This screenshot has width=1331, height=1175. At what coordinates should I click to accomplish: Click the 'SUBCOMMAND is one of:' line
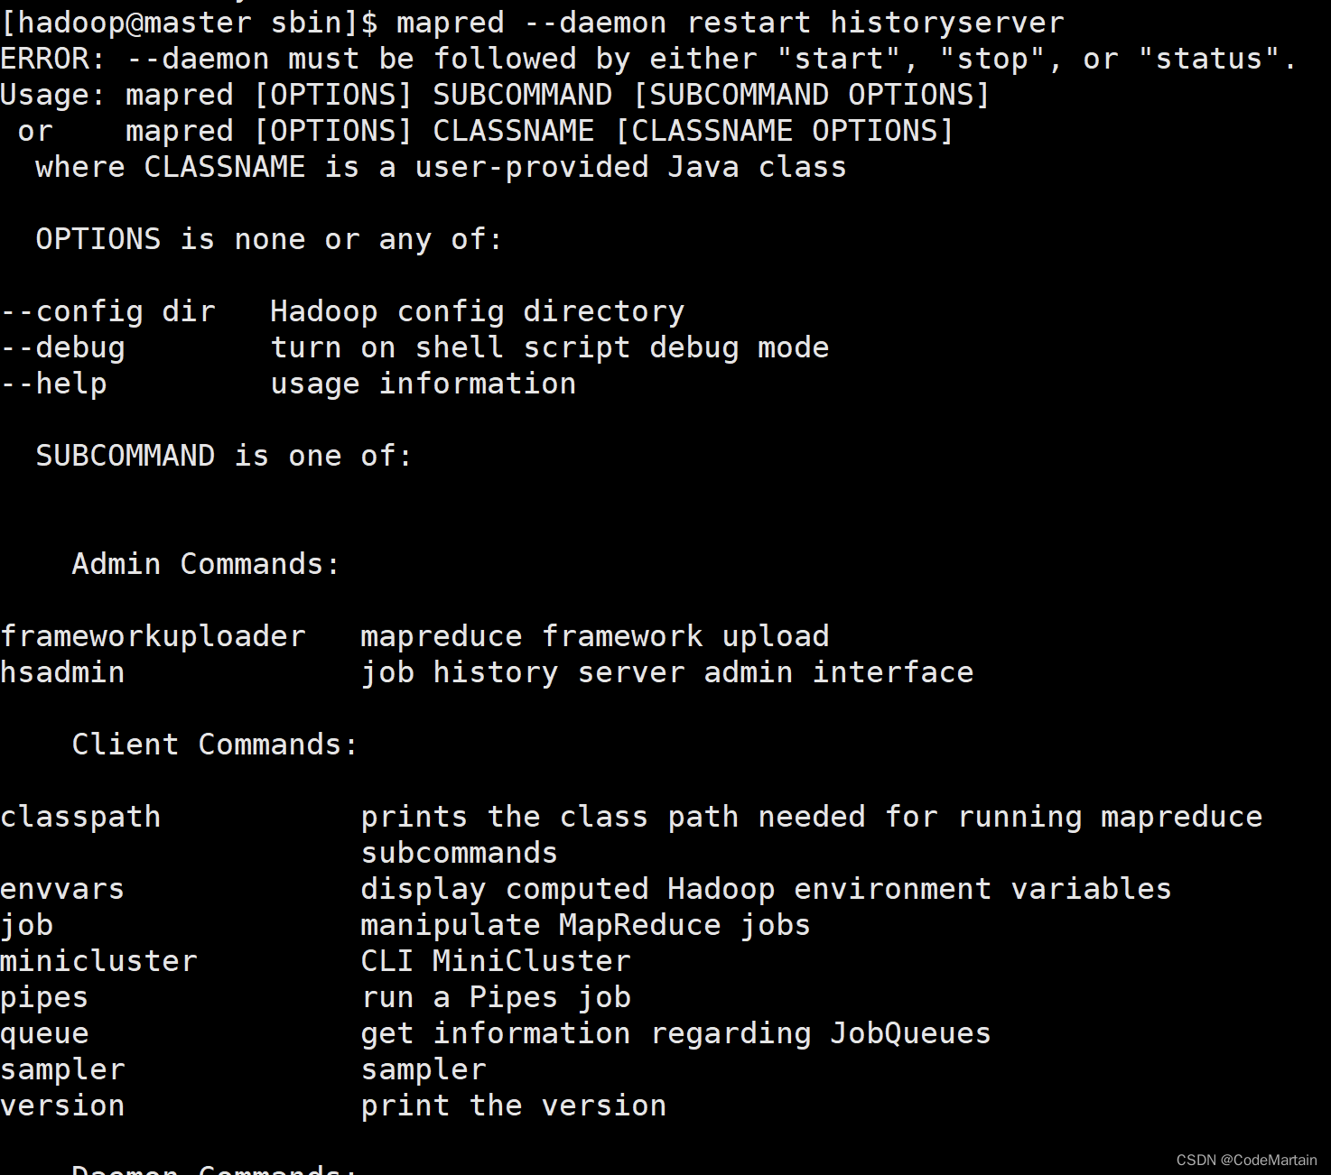click(224, 456)
